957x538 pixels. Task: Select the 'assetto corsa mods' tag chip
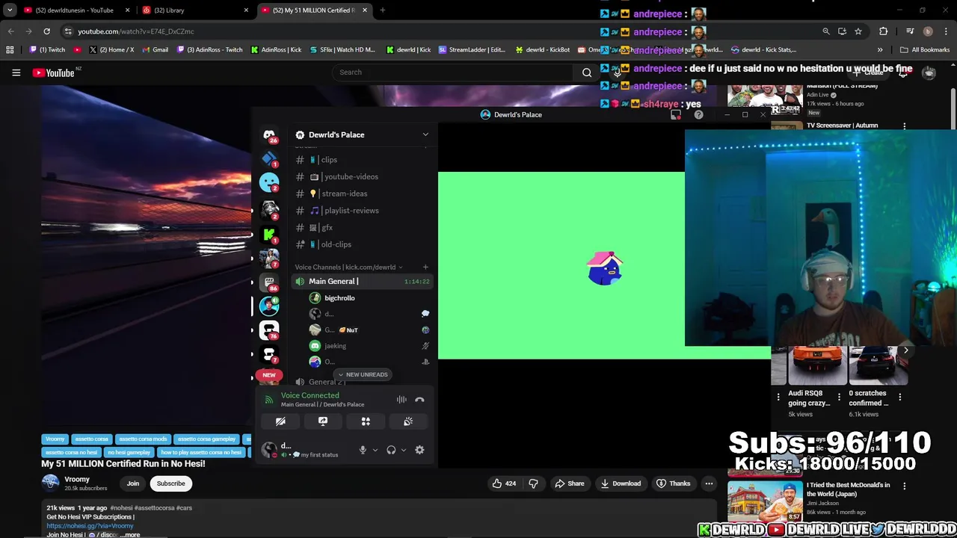[143, 439]
